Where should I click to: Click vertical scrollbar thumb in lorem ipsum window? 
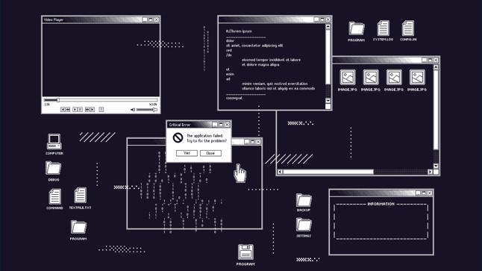point(328,57)
